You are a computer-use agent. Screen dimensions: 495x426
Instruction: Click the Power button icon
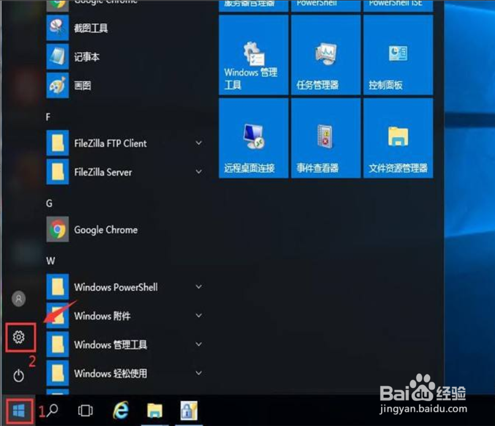tap(18, 375)
